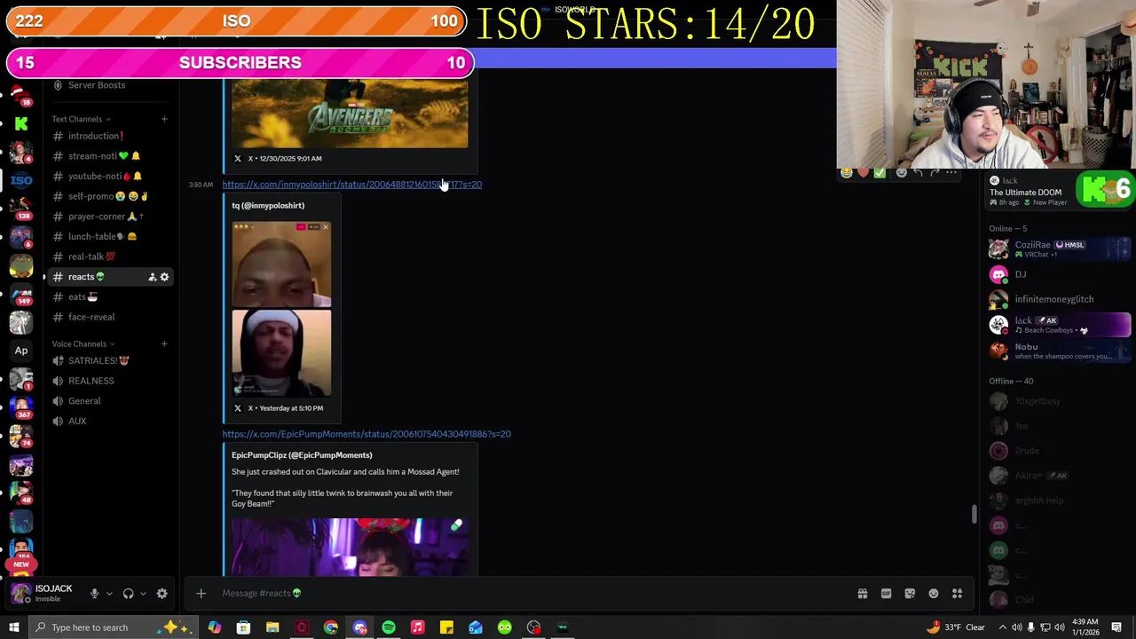Reply to the message via arrow icon
The width and height of the screenshot is (1136, 639).
tap(918, 173)
